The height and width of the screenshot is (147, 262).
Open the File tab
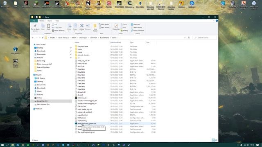pos(34,21)
